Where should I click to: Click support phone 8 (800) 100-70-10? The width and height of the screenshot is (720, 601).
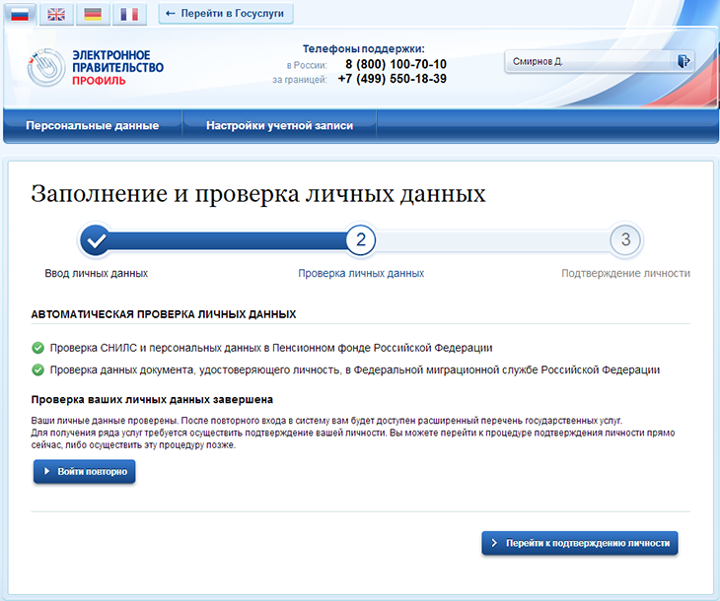tap(396, 64)
